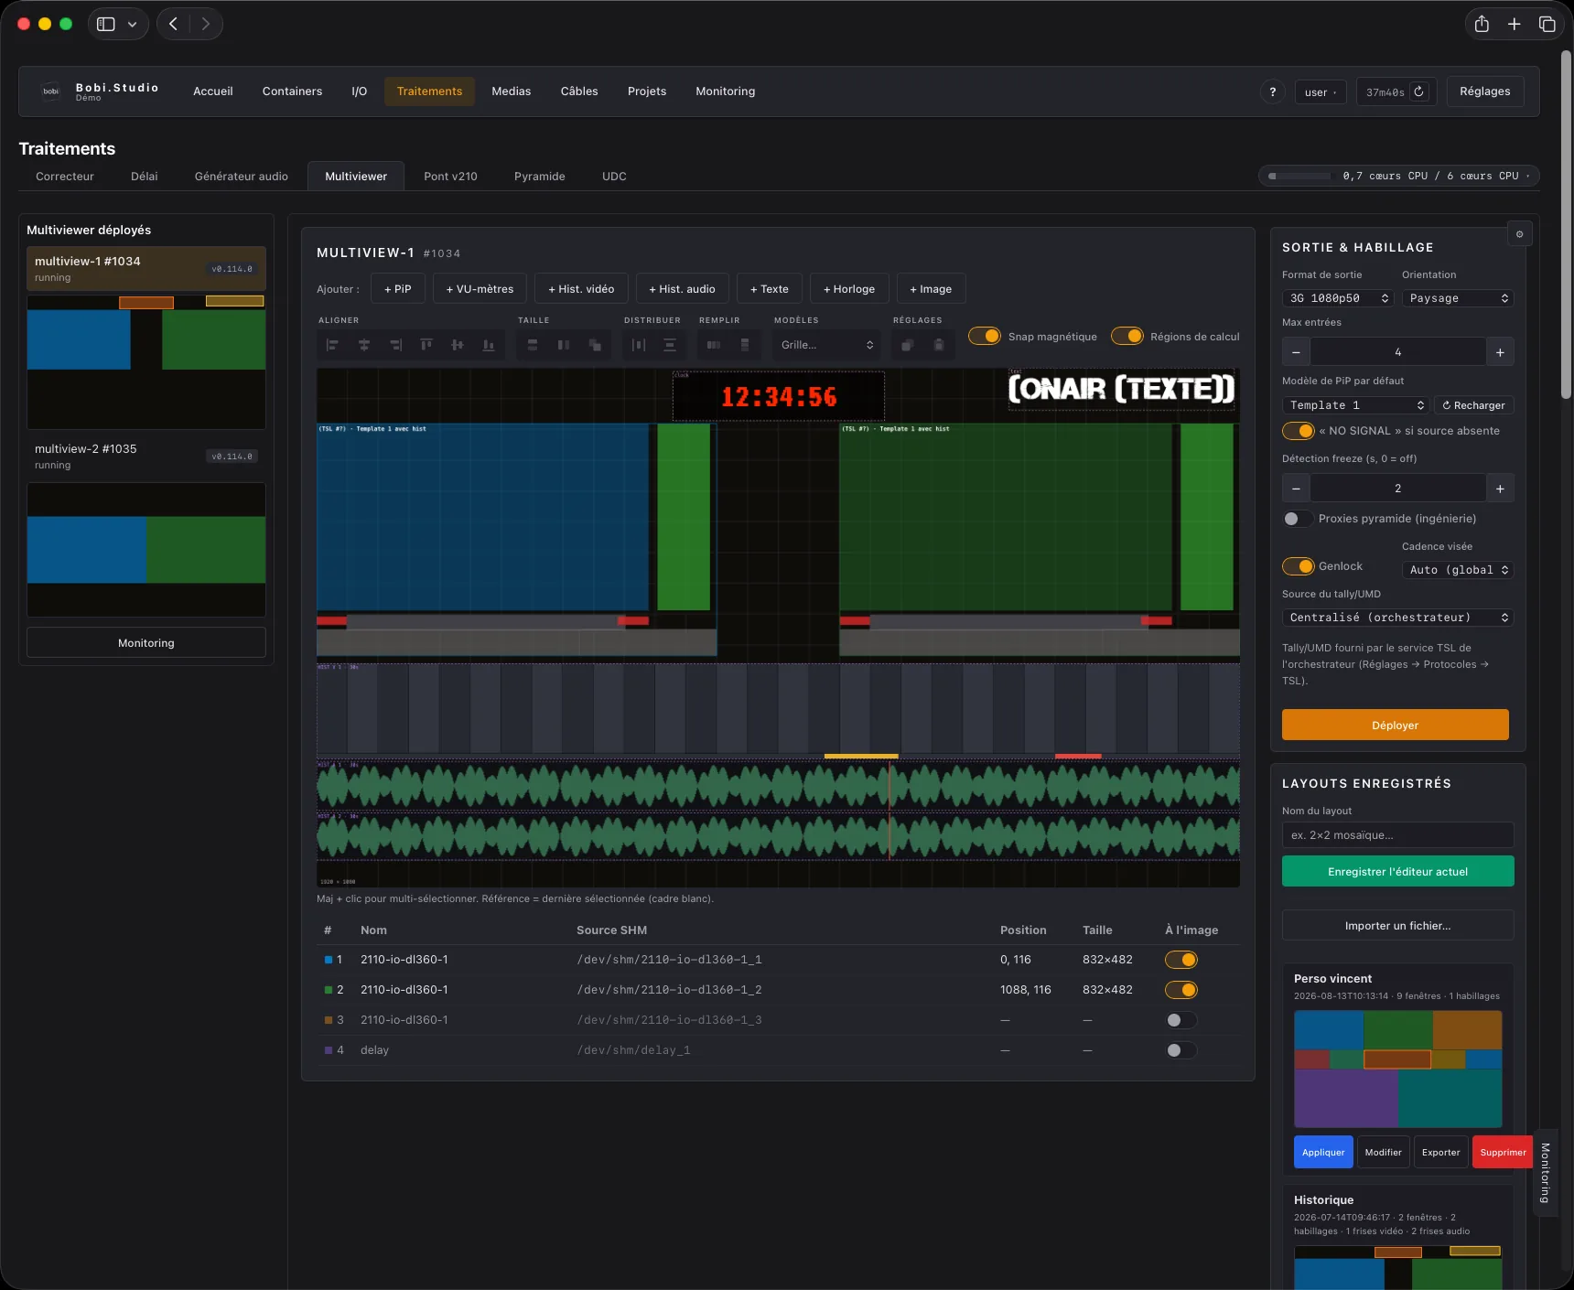Open Modèles dropdown Grille...
This screenshot has width=1574, height=1290.
pyautogui.click(x=827, y=345)
